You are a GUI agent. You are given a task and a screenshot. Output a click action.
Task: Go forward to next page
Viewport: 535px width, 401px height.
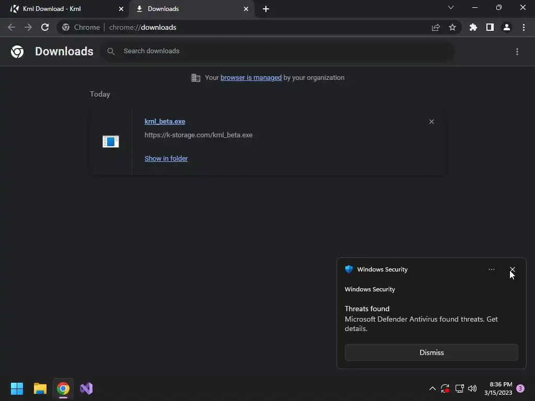point(28,27)
